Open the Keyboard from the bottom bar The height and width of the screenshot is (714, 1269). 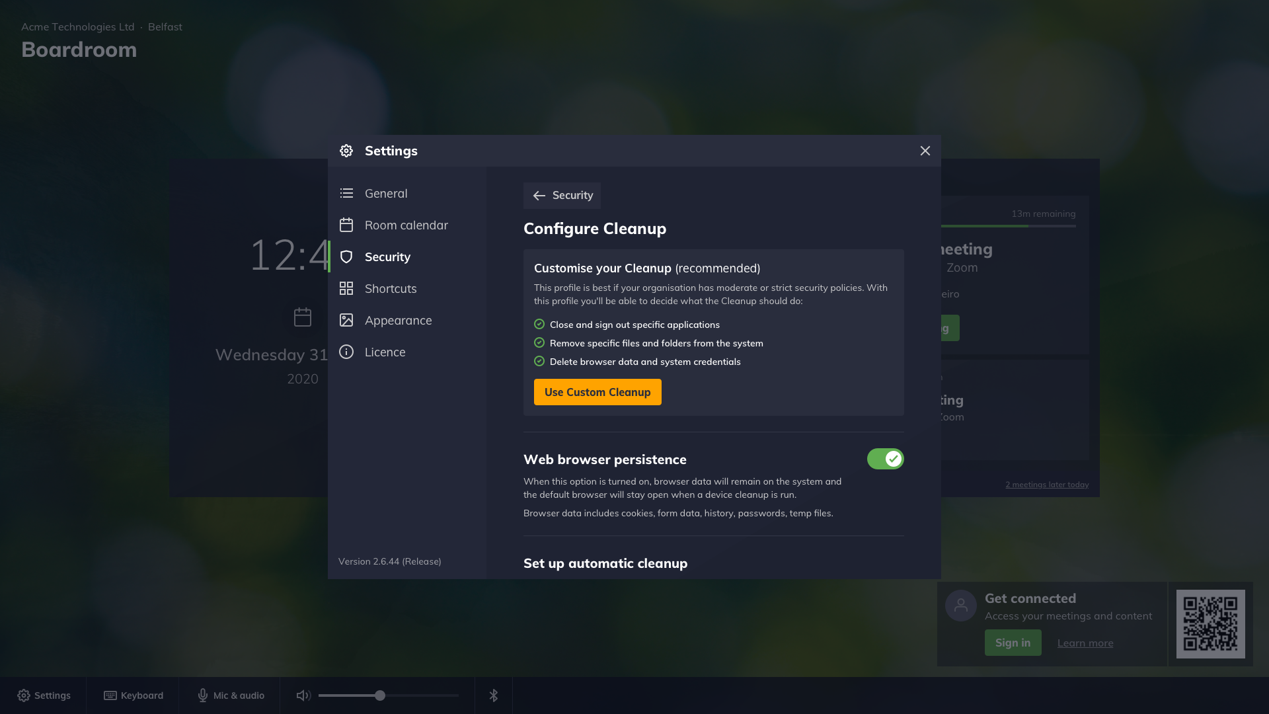(x=133, y=695)
